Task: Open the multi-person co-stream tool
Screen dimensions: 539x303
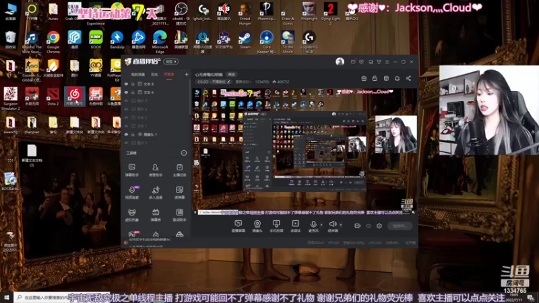Action: tap(156, 193)
